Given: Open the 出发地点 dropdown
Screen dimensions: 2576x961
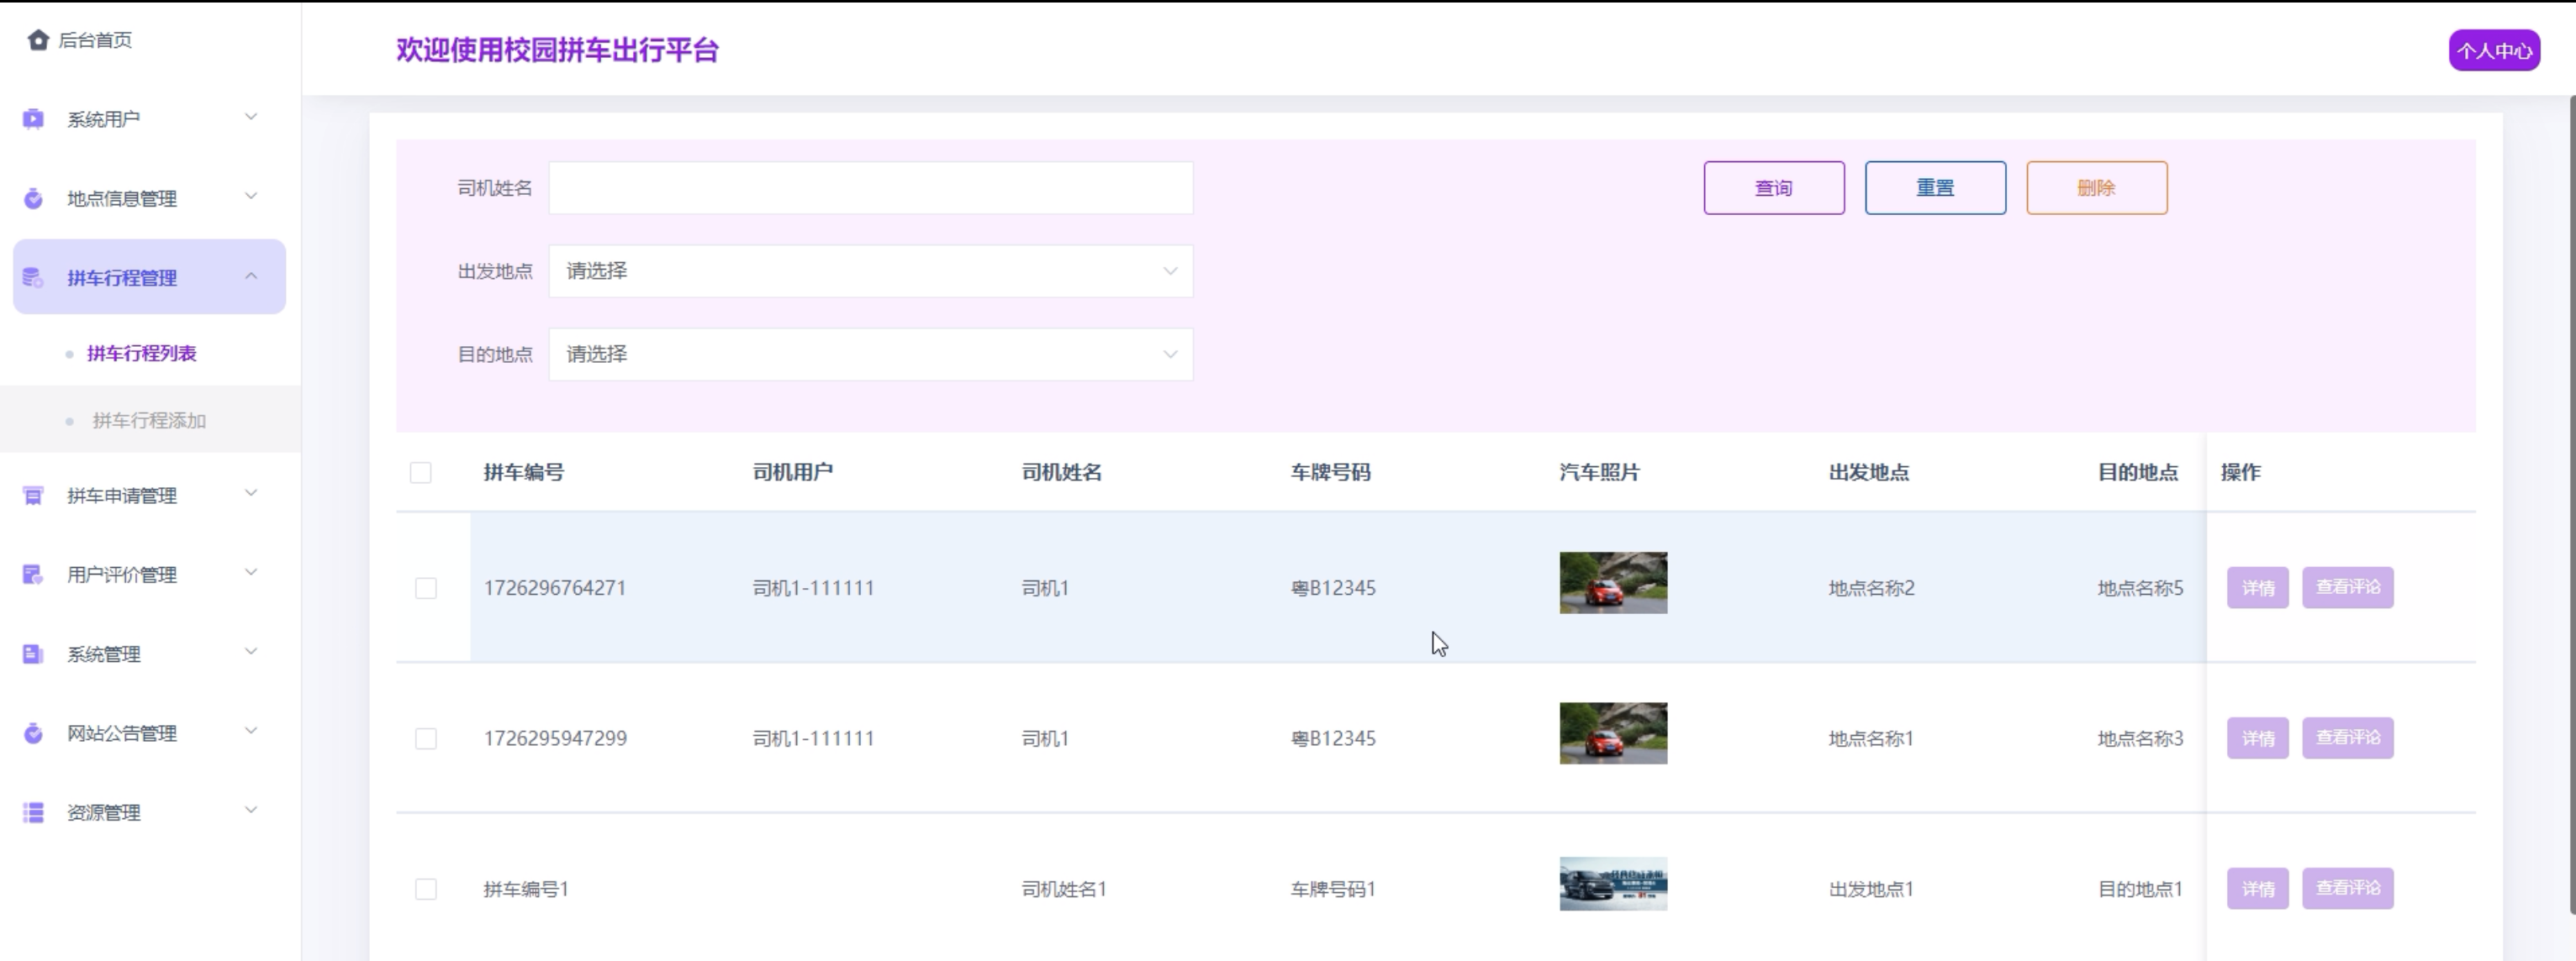Looking at the screenshot, I should click(x=870, y=270).
